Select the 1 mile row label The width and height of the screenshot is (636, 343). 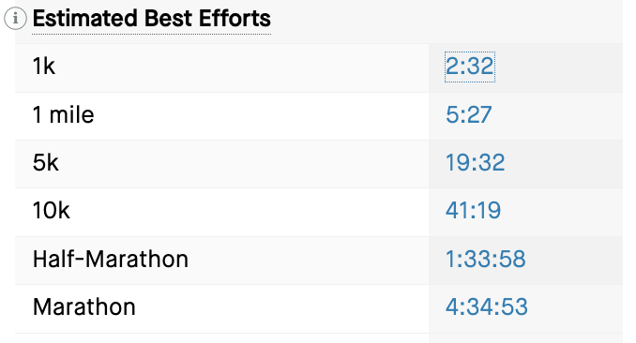(x=63, y=114)
